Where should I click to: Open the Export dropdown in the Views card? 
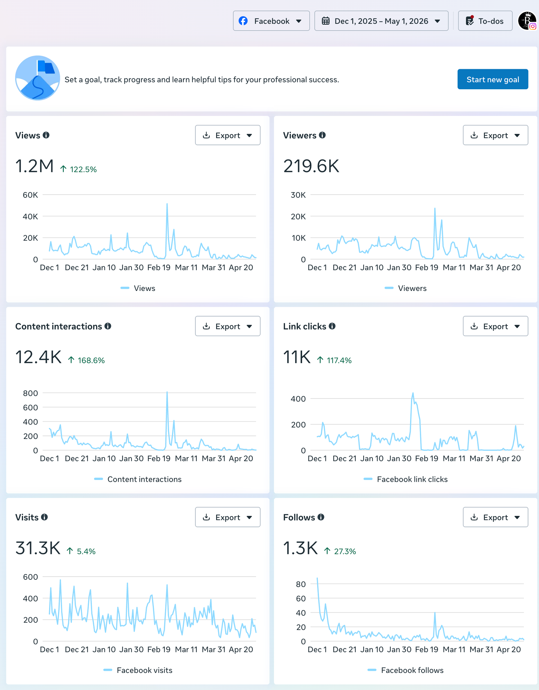228,135
